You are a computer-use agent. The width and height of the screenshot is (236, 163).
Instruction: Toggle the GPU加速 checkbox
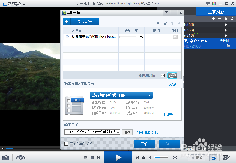(x=163, y=75)
